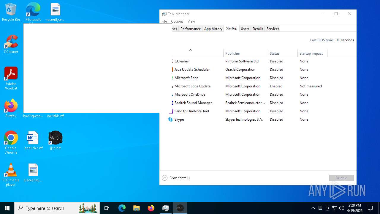Open the Firefox desktop shortcut
Image resolution: width=380 pixels, height=214 pixels.
click(11, 108)
